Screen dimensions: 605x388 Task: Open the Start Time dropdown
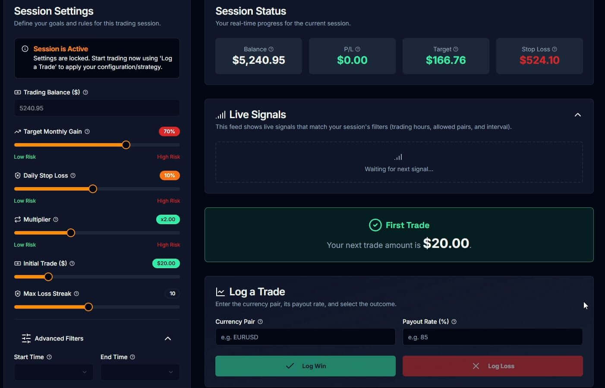coord(54,372)
